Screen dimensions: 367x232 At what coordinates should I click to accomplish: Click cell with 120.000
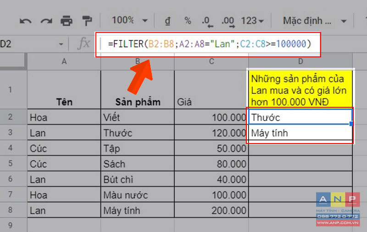tap(211, 133)
